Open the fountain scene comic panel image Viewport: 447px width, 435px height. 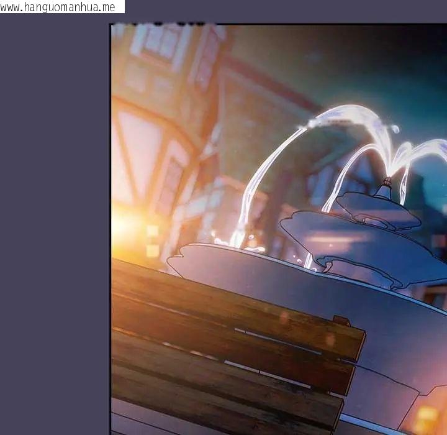[x=279, y=229]
